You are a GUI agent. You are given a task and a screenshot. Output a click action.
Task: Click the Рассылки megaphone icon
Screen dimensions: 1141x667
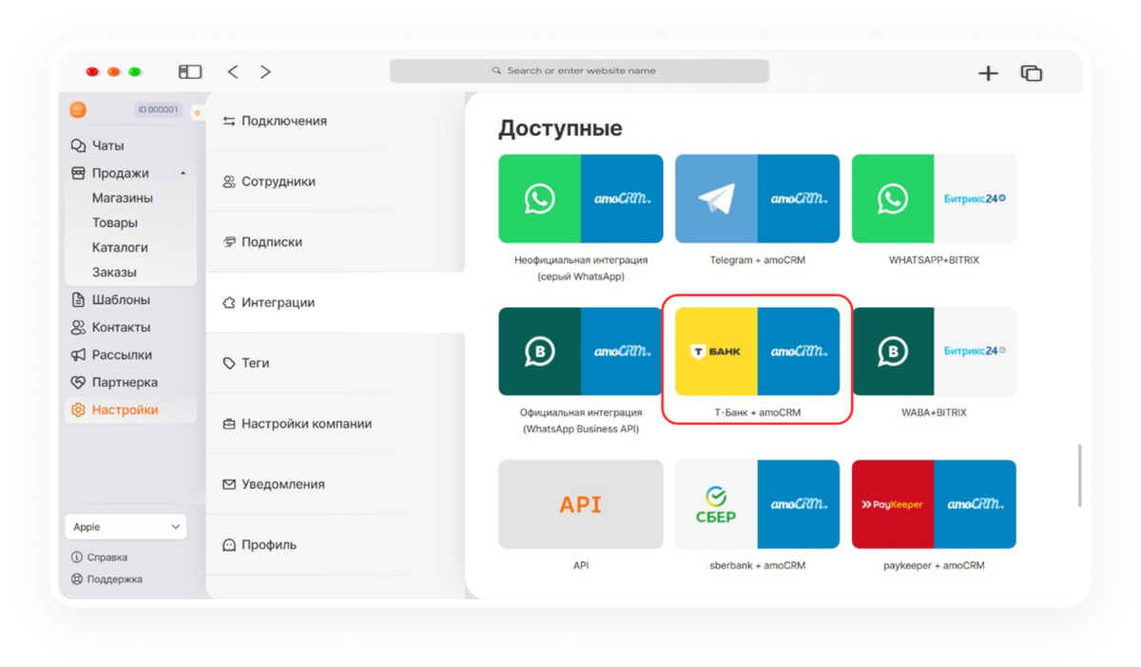(x=78, y=355)
